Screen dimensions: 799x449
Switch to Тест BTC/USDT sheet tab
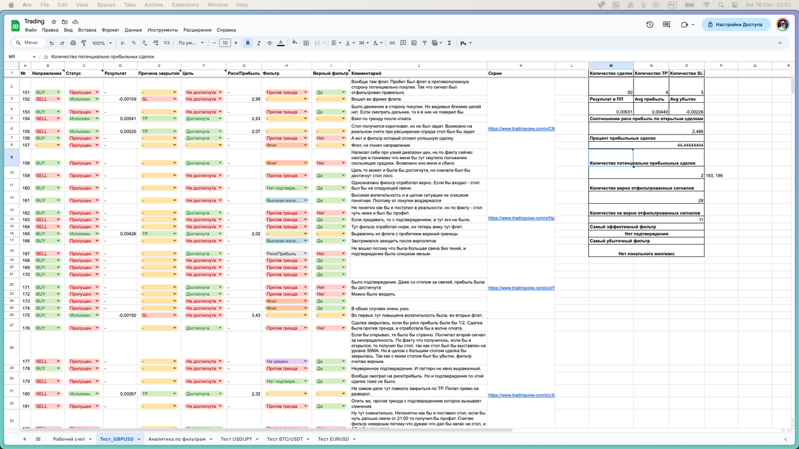click(285, 439)
